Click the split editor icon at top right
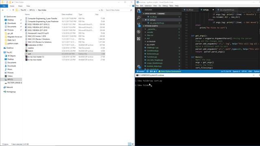 258,10
